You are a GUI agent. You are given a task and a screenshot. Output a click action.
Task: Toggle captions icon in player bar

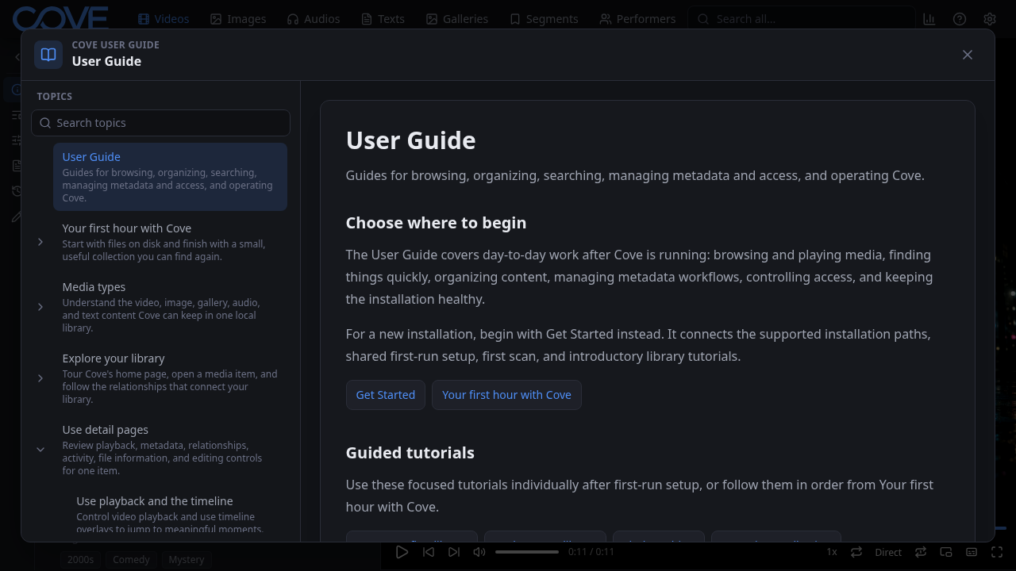[972, 552]
